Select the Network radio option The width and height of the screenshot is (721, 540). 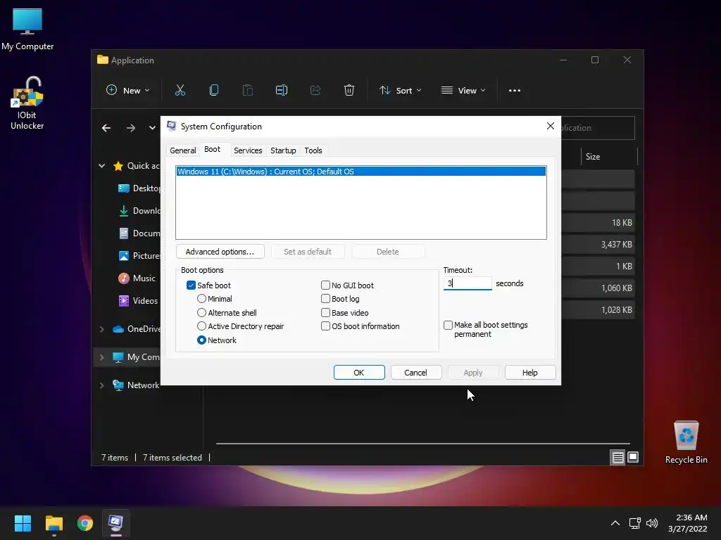(201, 340)
